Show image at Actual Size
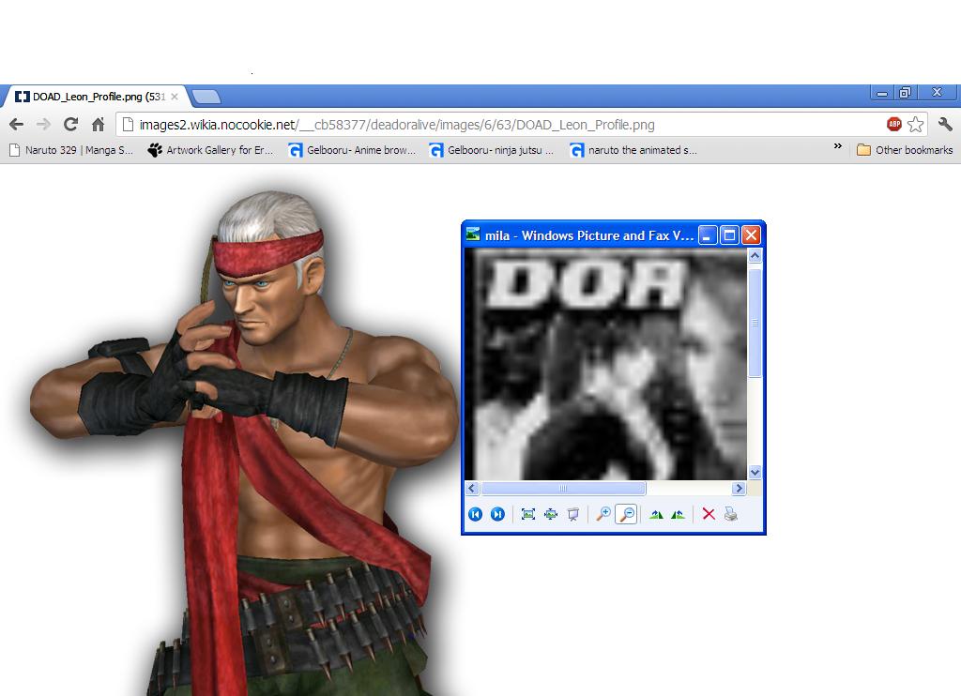Viewport: 961px width, 696px height. click(x=550, y=514)
